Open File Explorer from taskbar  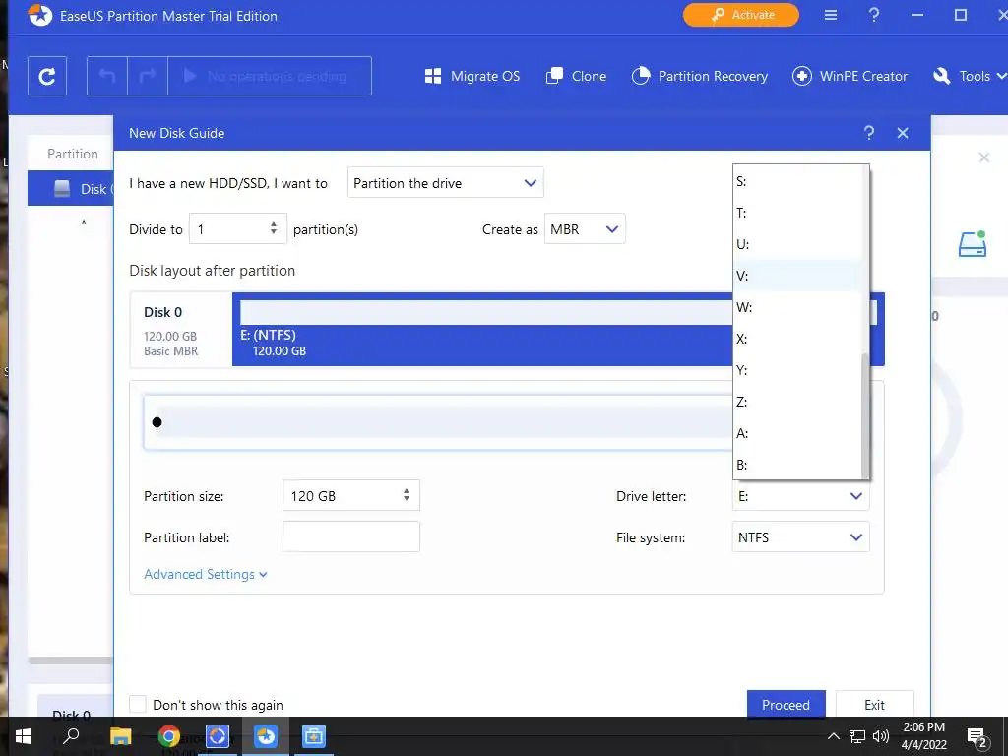click(120, 736)
